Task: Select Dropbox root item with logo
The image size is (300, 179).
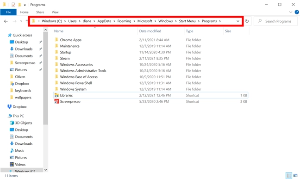Action: pos(19,107)
